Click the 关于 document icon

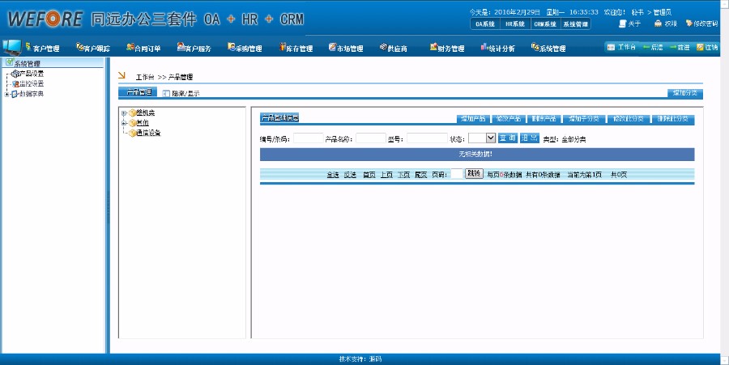(623, 23)
